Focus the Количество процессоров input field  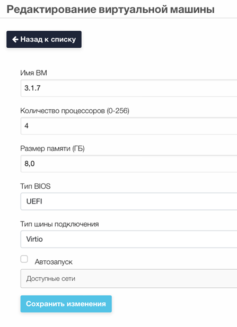coord(129,126)
